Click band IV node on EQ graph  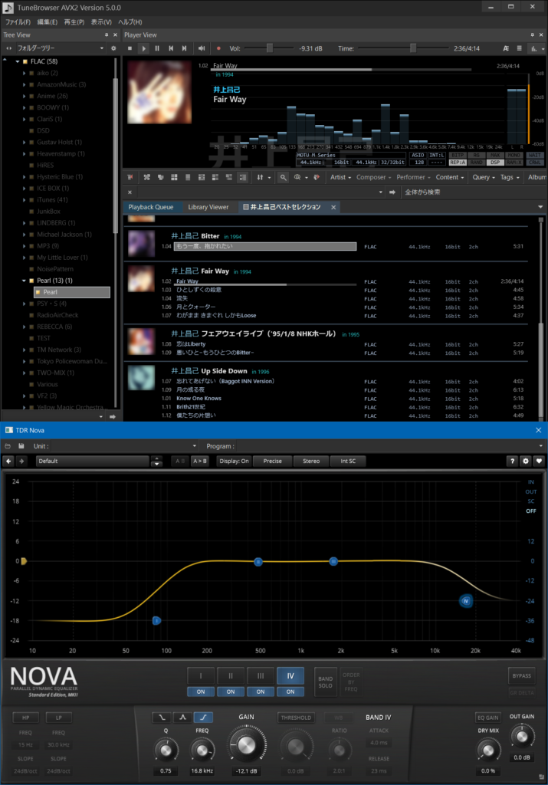[x=466, y=601]
